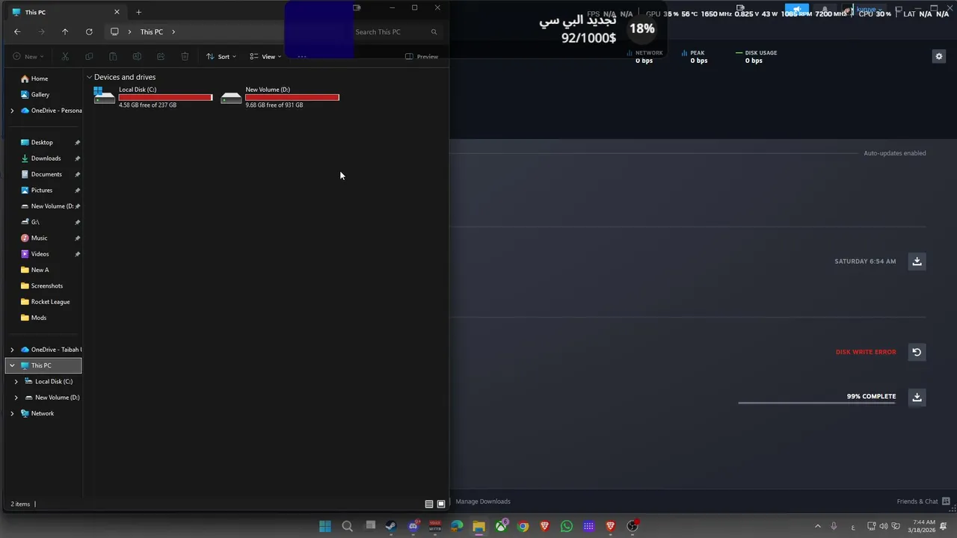Click download icon beside Saturday 6:54 AM
Viewport: 957px width, 538px height.
tap(917, 262)
